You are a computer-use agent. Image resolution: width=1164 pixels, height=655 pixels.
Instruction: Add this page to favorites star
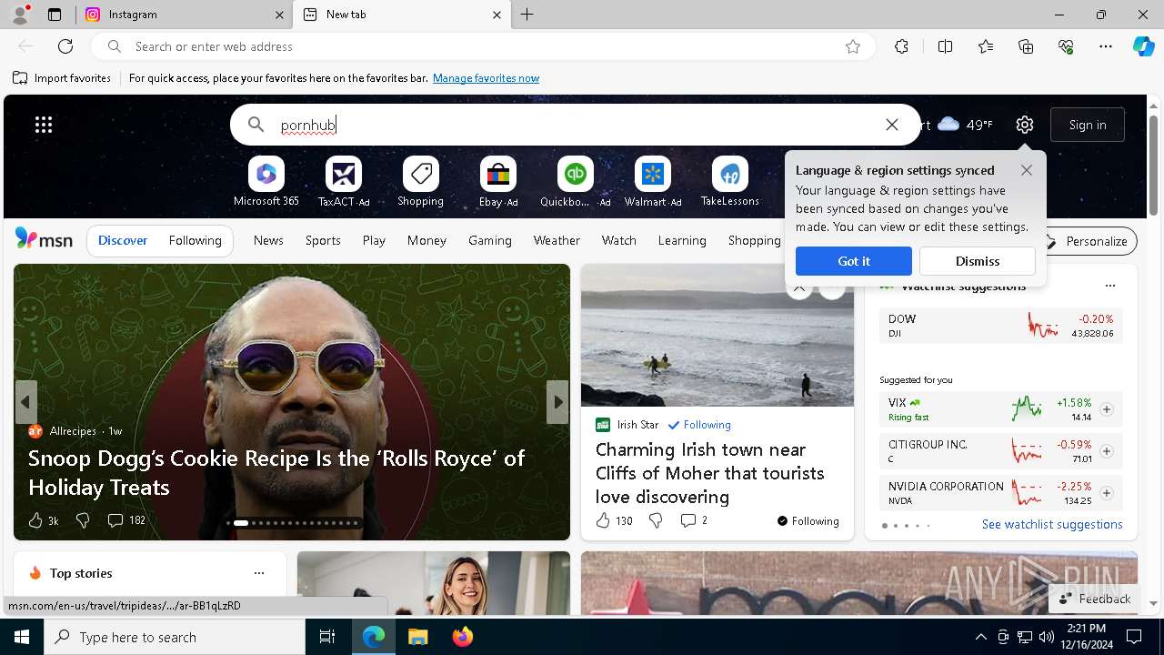(x=853, y=46)
